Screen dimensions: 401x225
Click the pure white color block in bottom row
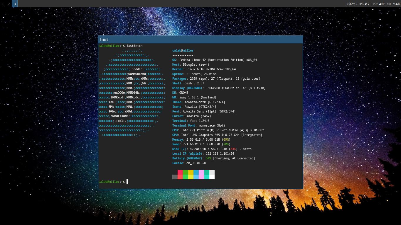pos(212,177)
